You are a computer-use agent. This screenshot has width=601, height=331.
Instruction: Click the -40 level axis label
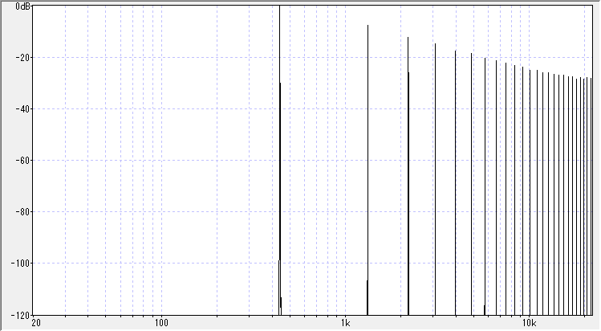22,109
